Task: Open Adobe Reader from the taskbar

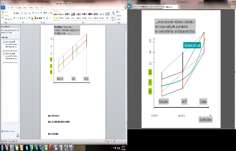Action: click(51, 148)
